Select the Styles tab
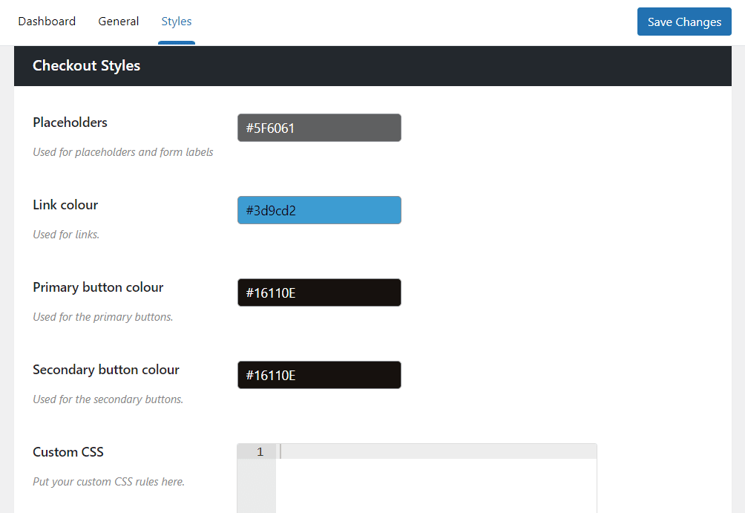745x513 pixels. [176, 21]
